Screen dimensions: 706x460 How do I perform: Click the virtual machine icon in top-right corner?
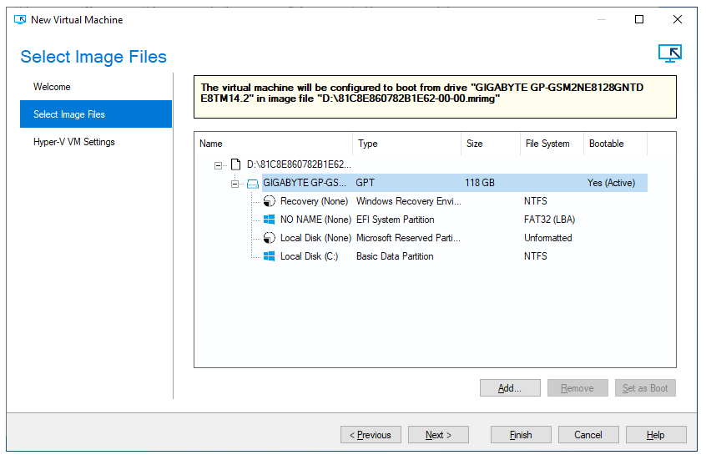point(670,54)
